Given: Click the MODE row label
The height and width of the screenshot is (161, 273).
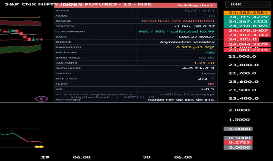Looking at the screenshot, I should pos(62,16).
